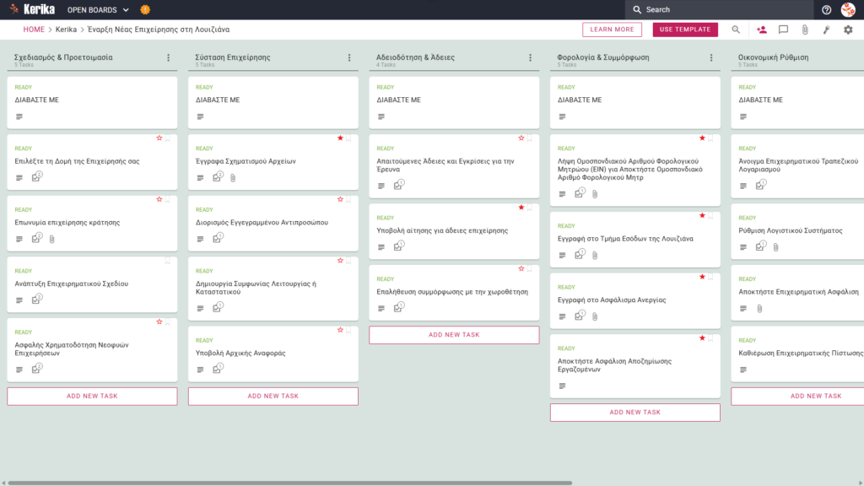Open the Kerika breadcrumb link
864x486 pixels.
(x=66, y=30)
